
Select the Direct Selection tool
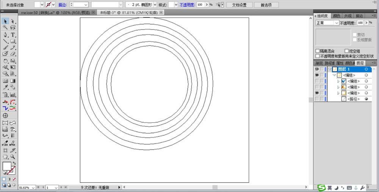click(13, 21)
